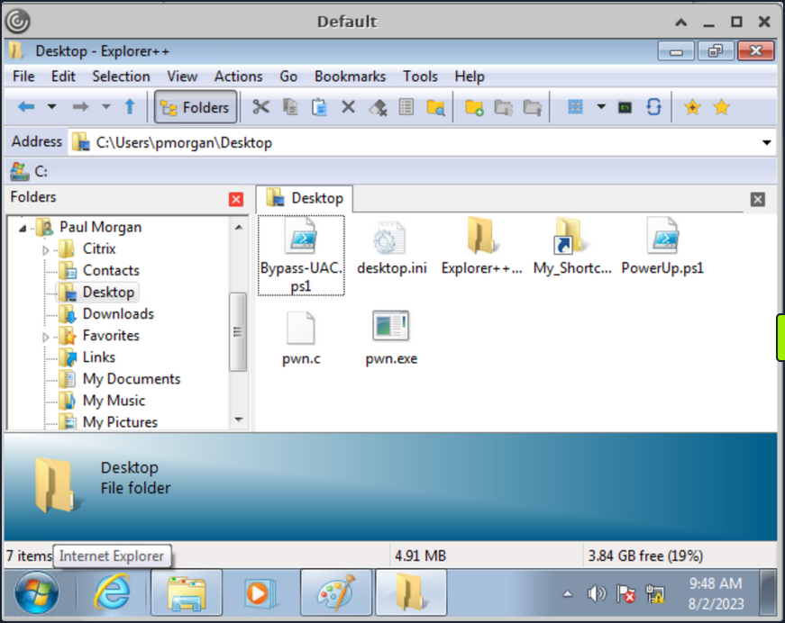Open the views dropdown arrow on the toolbar
This screenshot has width=785, height=623.
click(x=601, y=106)
